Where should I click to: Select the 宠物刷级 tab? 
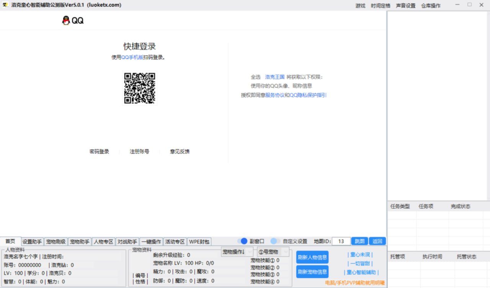click(x=56, y=241)
